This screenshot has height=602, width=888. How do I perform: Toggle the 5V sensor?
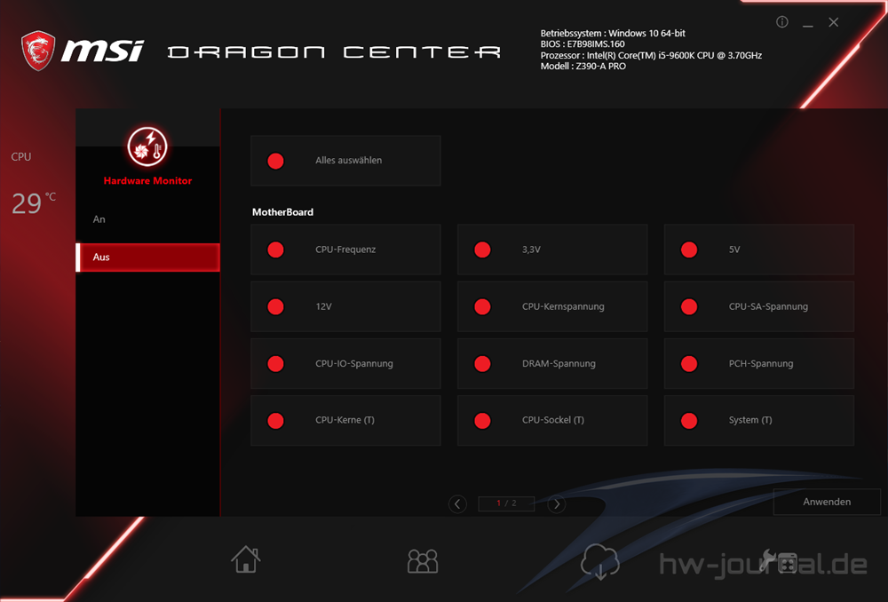[x=759, y=250]
